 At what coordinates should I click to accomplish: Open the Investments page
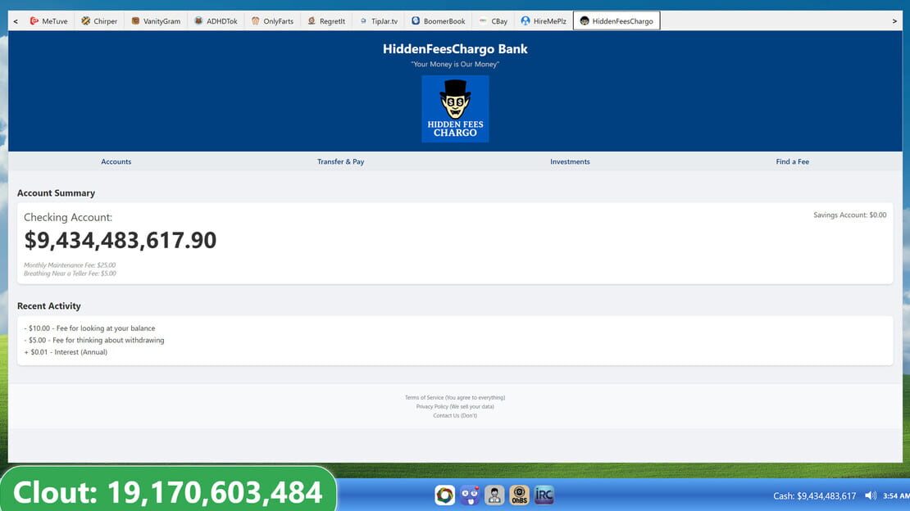570,162
